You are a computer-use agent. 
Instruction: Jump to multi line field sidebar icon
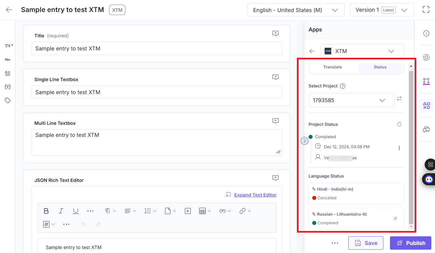(x=8, y=73)
